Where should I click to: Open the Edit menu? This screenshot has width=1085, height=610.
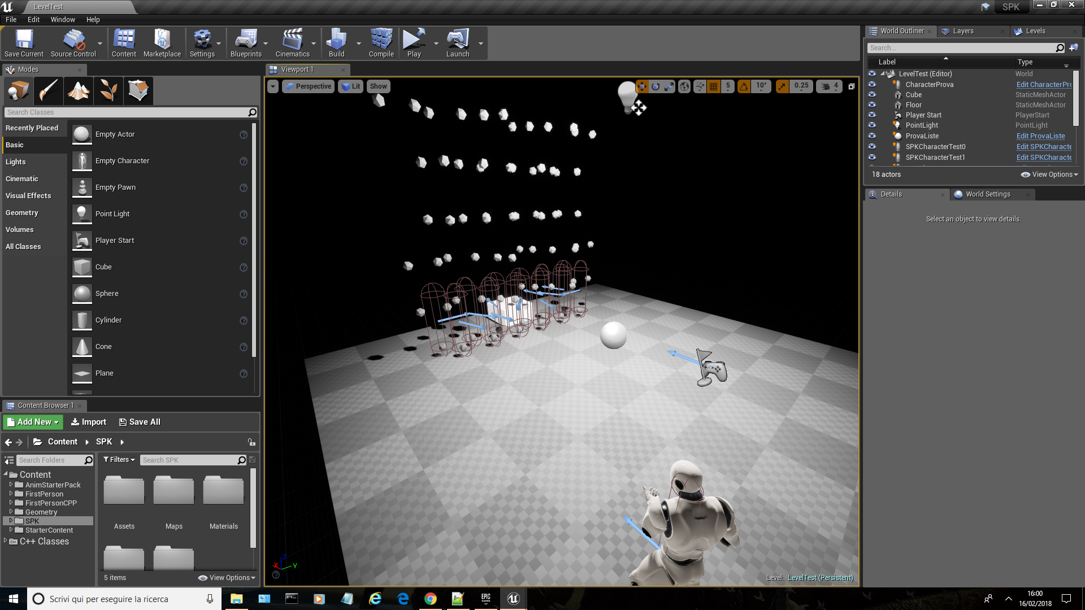33,19
